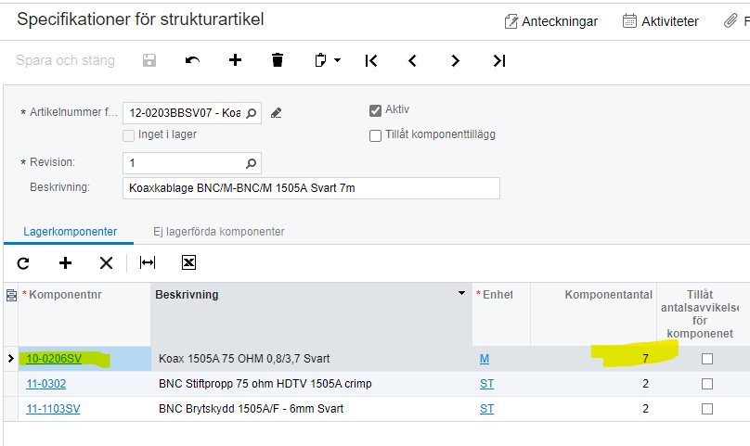Open component link 11-1103SV
Screen dimensions: 750x446
pyautogui.click(x=53, y=409)
